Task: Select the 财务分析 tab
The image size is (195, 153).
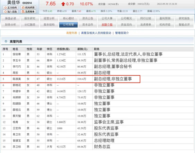Action: tap(11, 25)
